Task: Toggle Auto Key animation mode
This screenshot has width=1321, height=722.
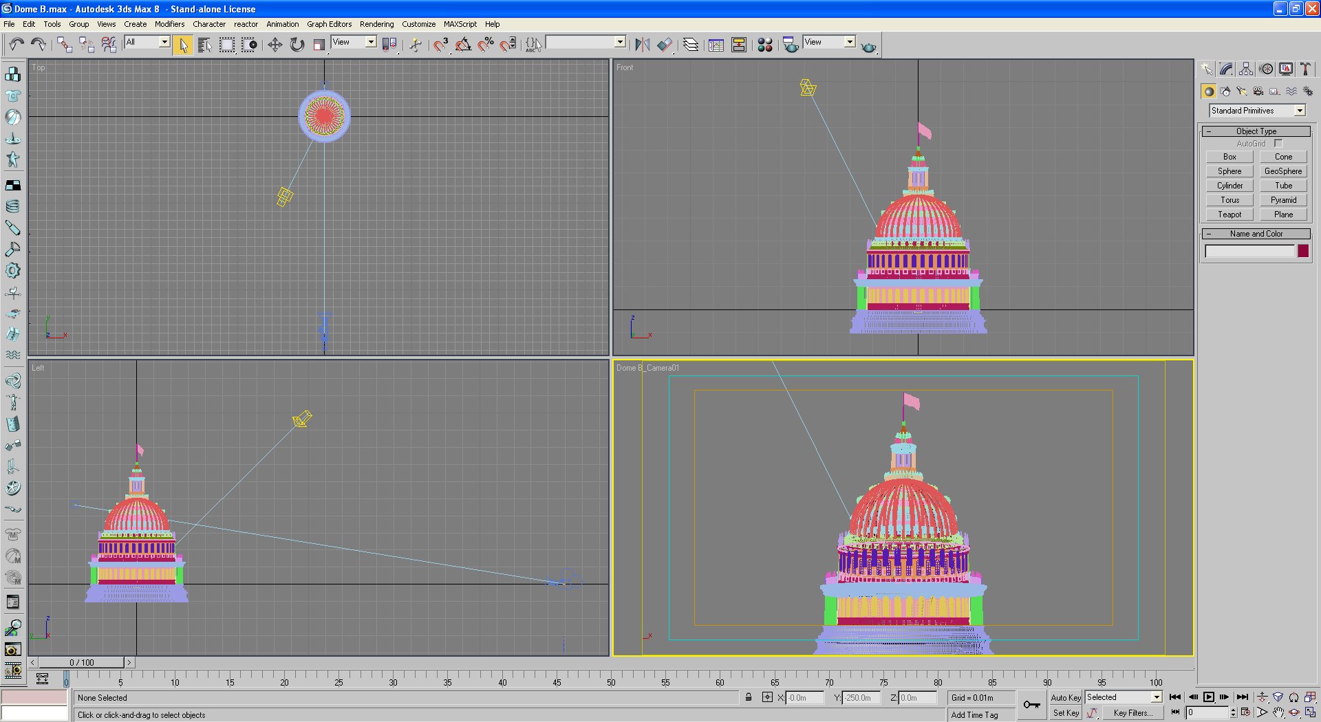Action: coord(1065,697)
